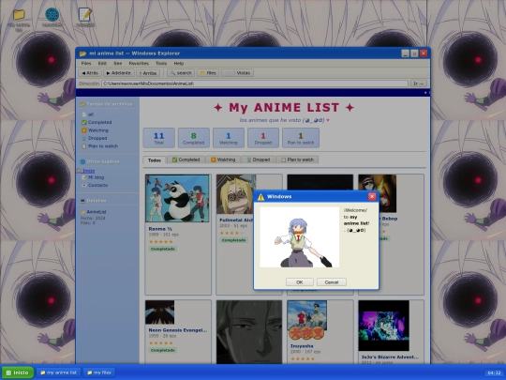Click the JoJo's Bizarre Adventure thumbnail

(383, 326)
